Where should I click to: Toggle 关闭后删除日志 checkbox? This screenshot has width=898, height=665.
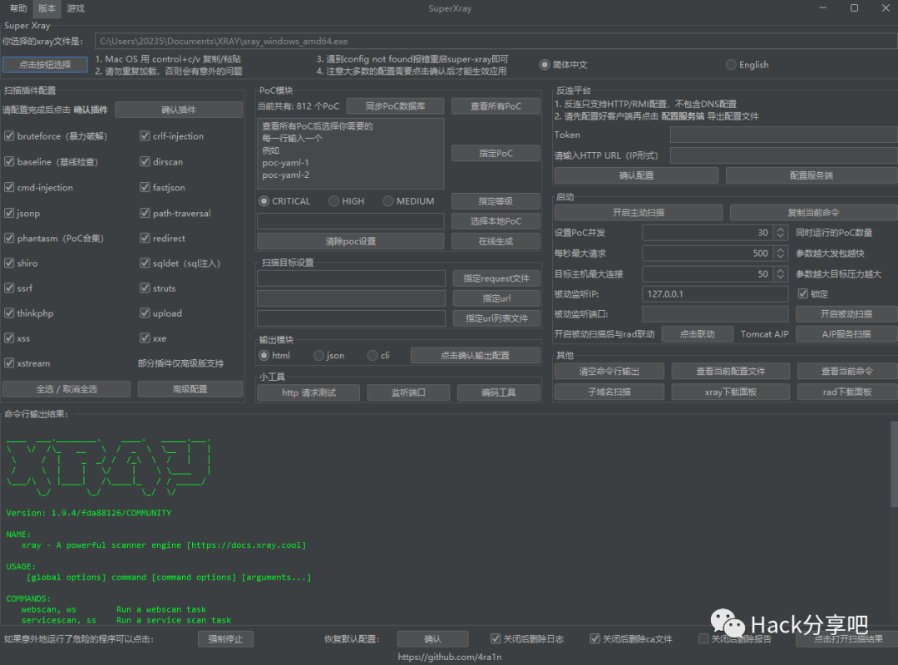pyautogui.click(x=496, y=638)
